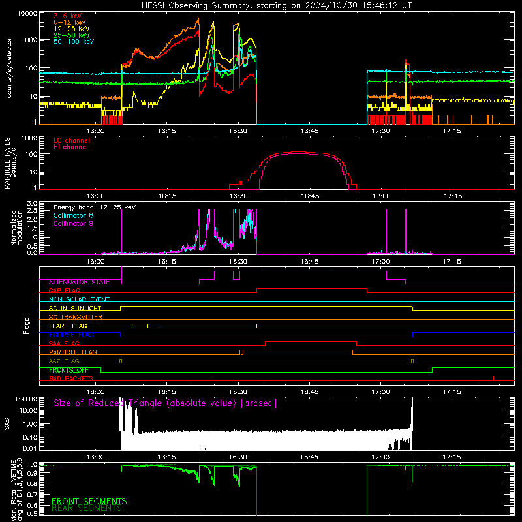The height and width of the screenshot is (522, 522).
Task: Click the counts/s/detector axis label
Action: coord(9,68)
